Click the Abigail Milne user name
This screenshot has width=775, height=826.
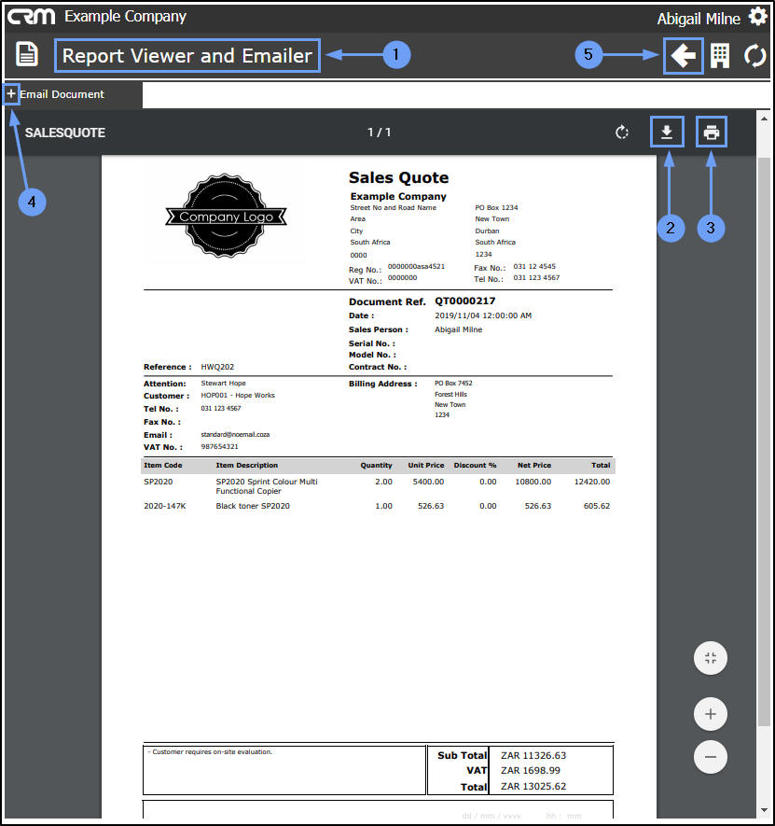[699, 19]
